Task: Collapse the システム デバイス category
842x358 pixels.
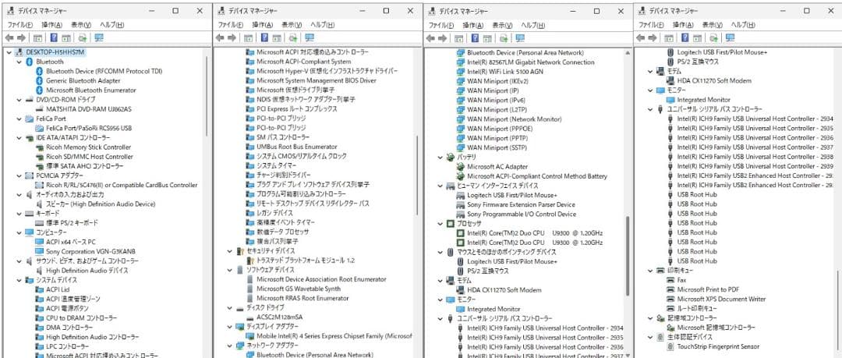Action: coord(19,280)
